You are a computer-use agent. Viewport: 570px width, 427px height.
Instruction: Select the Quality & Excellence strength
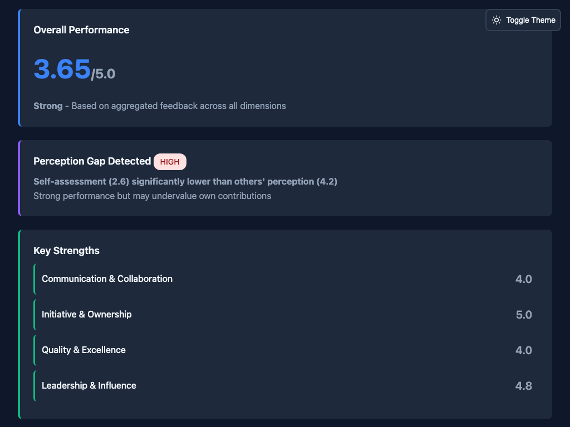point(85,350)
